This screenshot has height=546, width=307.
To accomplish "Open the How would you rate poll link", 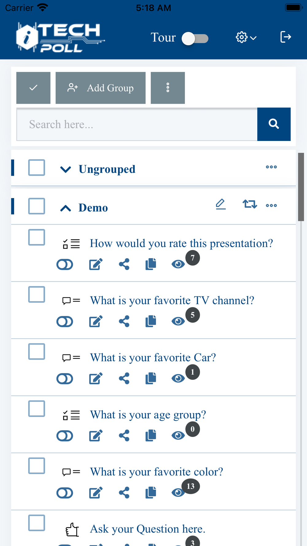I will [x=181, y=244].
